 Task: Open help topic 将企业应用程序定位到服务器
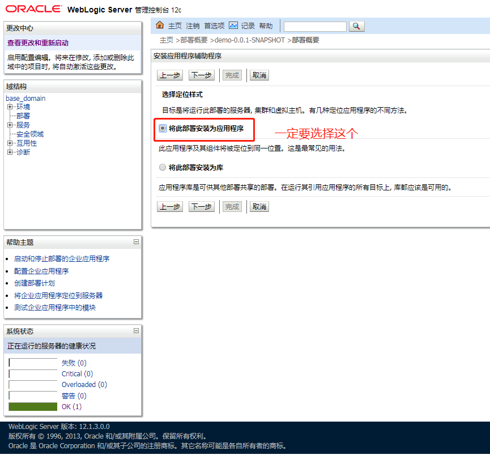58,295
